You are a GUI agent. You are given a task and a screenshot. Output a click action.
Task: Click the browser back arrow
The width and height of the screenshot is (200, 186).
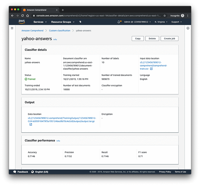(x=12, y=16)
